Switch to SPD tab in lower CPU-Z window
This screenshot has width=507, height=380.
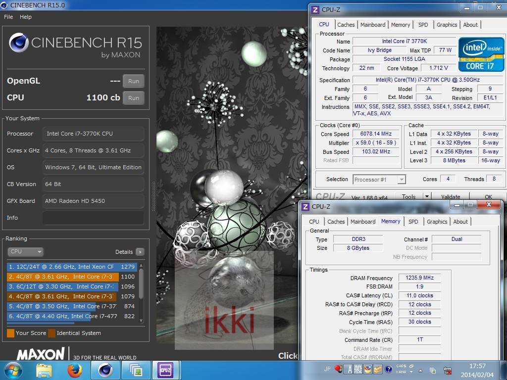click(413, 222)
